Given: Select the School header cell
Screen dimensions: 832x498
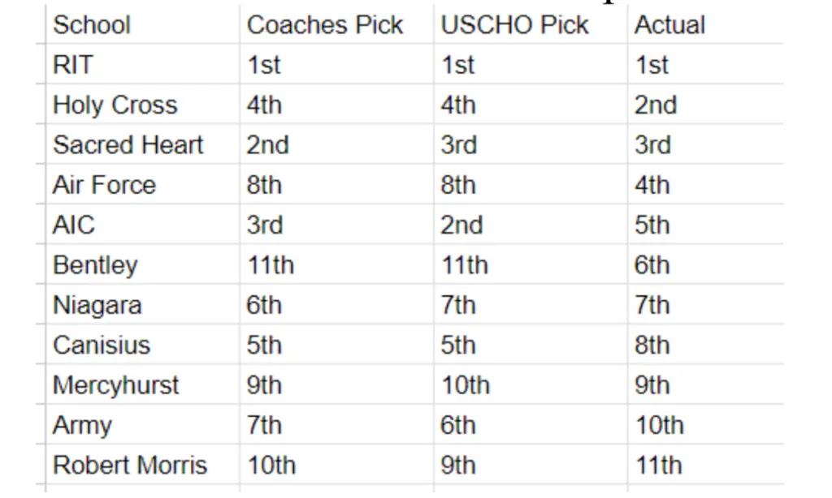Looking at the screenshot, I should click(143, 24).
